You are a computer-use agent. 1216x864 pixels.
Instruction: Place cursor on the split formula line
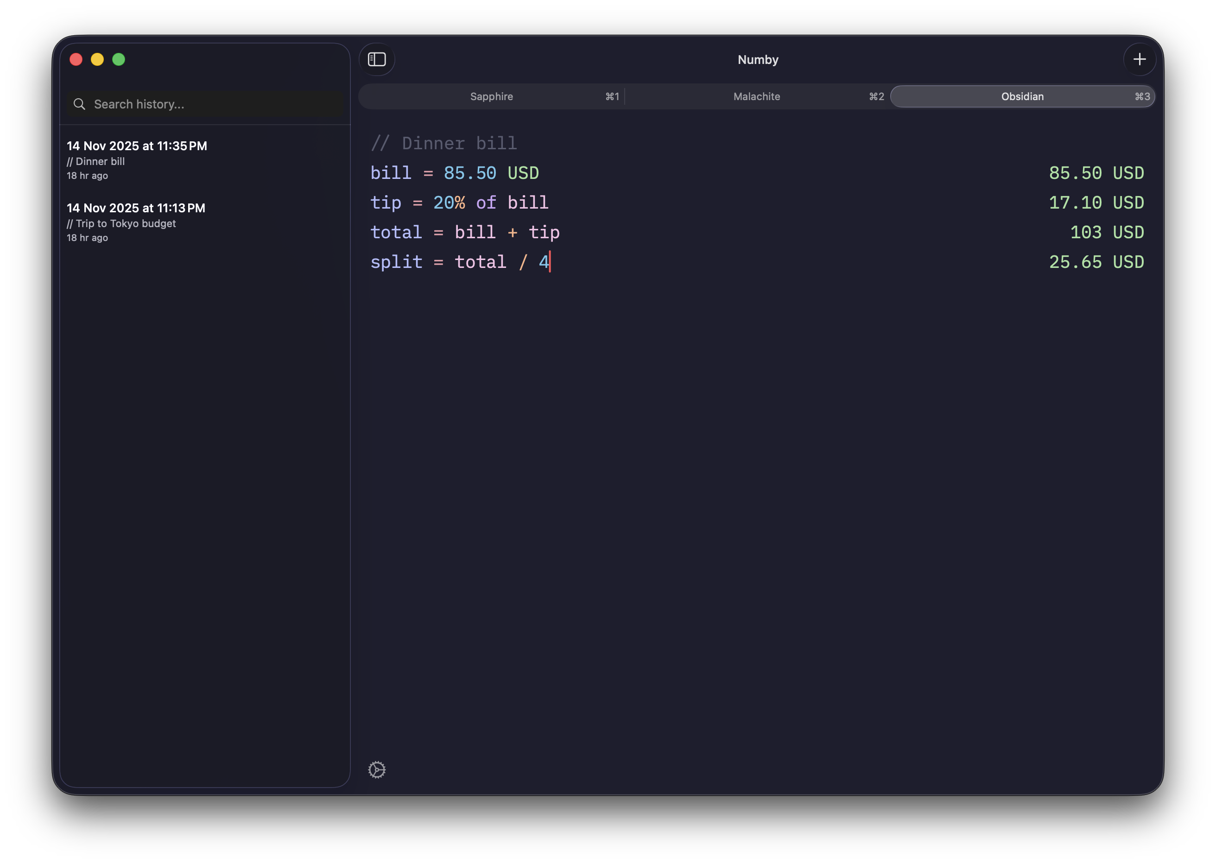[460, 261]
